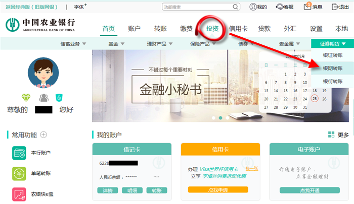354x204 pixels.
Task: Click 点我开通 electronic account button
Action: [309, 190]
